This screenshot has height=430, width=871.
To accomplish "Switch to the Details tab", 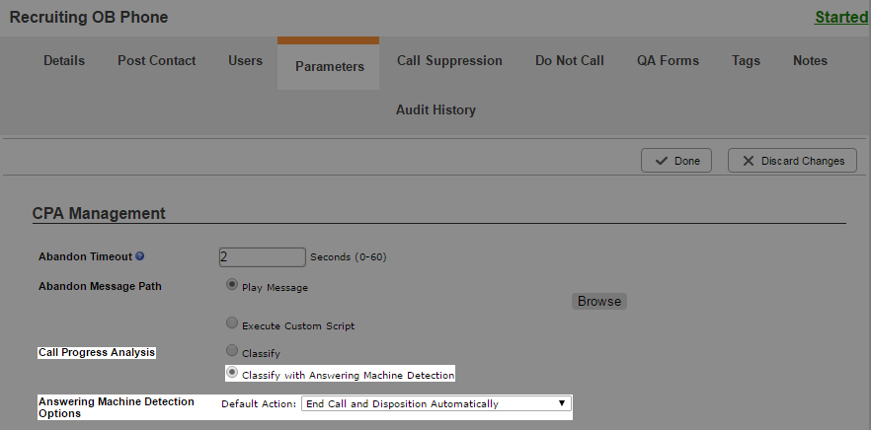I will pyautogui.click(x=64, y=60).
